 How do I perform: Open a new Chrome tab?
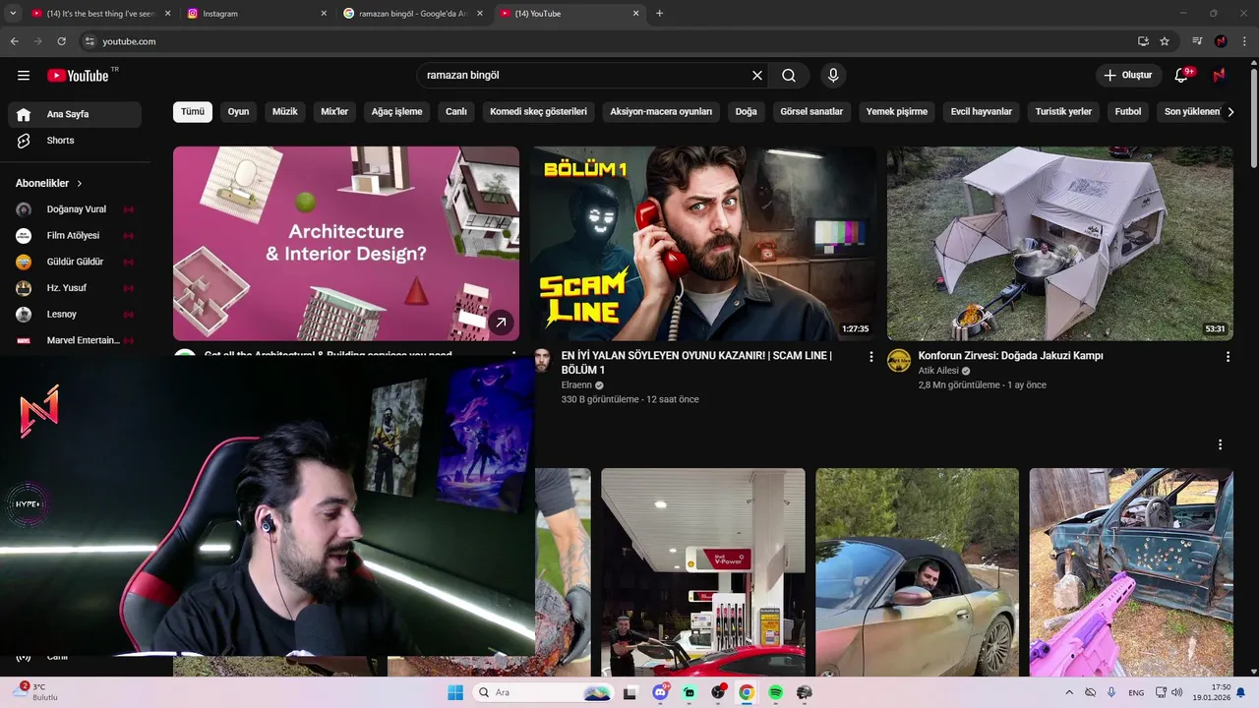(659, 14)
